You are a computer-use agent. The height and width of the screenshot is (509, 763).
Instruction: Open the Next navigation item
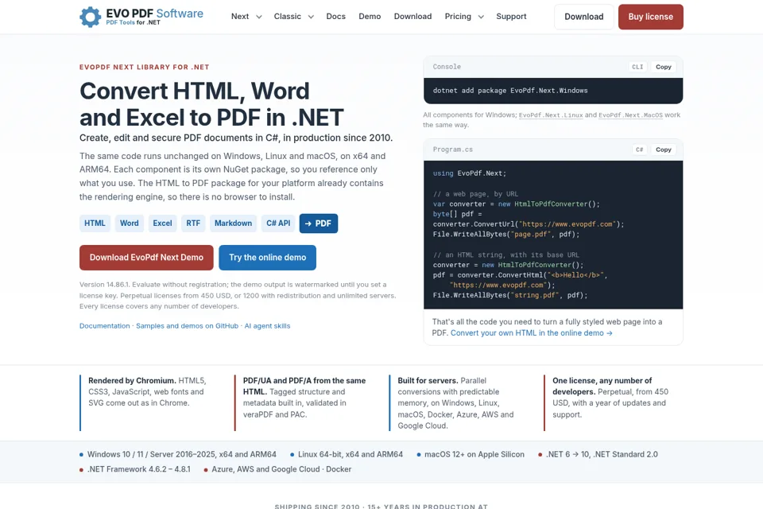240,17
